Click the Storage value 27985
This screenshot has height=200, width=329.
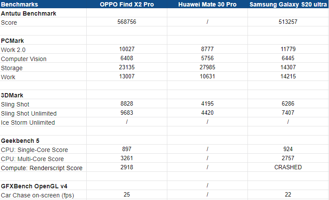point(207,67)
